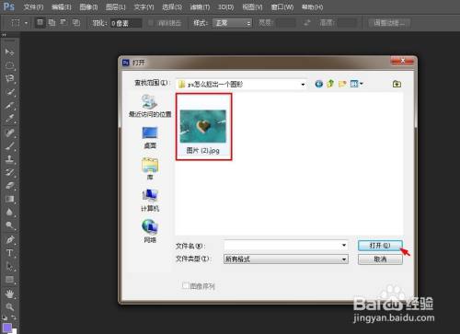
Task: Click the 调整边缘 button
Action: click(389, 23)
